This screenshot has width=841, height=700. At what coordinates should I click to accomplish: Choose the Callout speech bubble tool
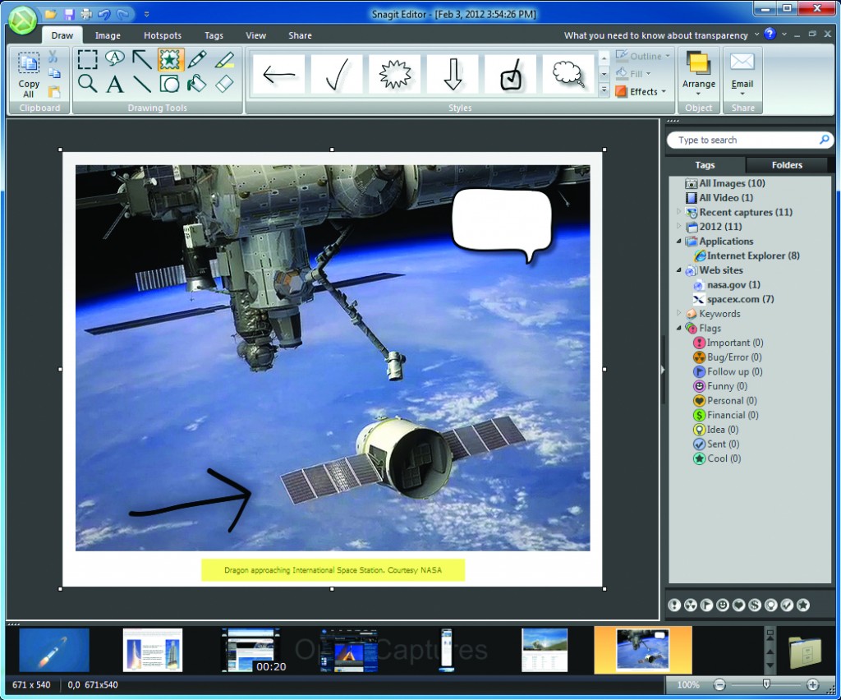pos(115,58)
